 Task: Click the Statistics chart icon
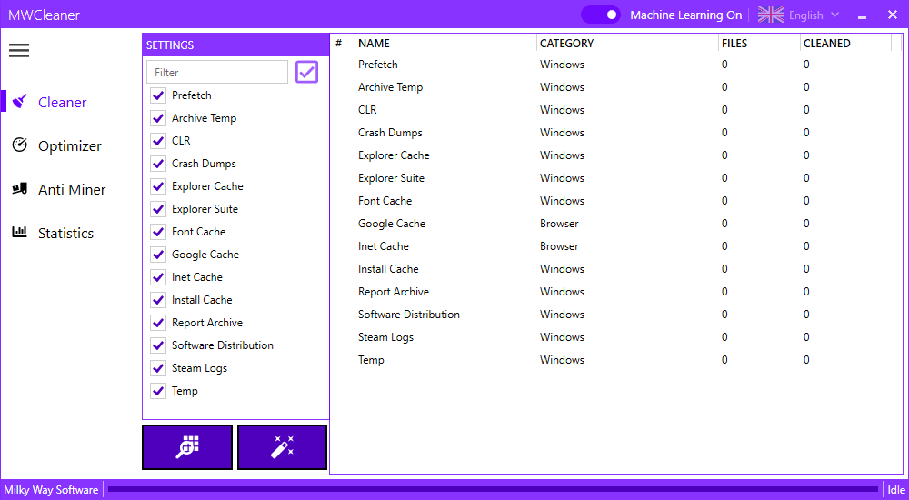20,232
